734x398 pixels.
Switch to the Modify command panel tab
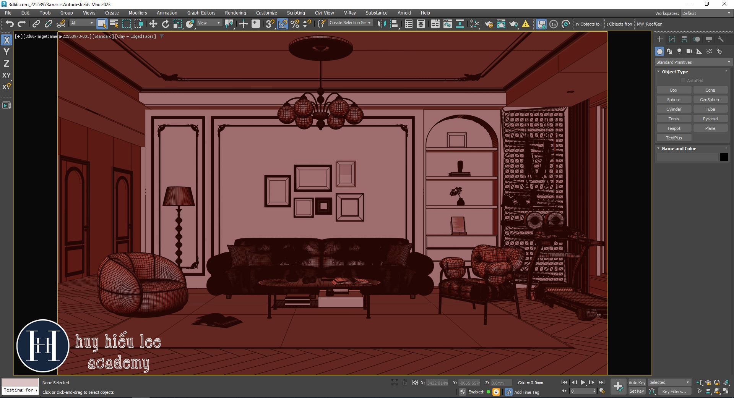pyautogui.click(x=672, y=39)
